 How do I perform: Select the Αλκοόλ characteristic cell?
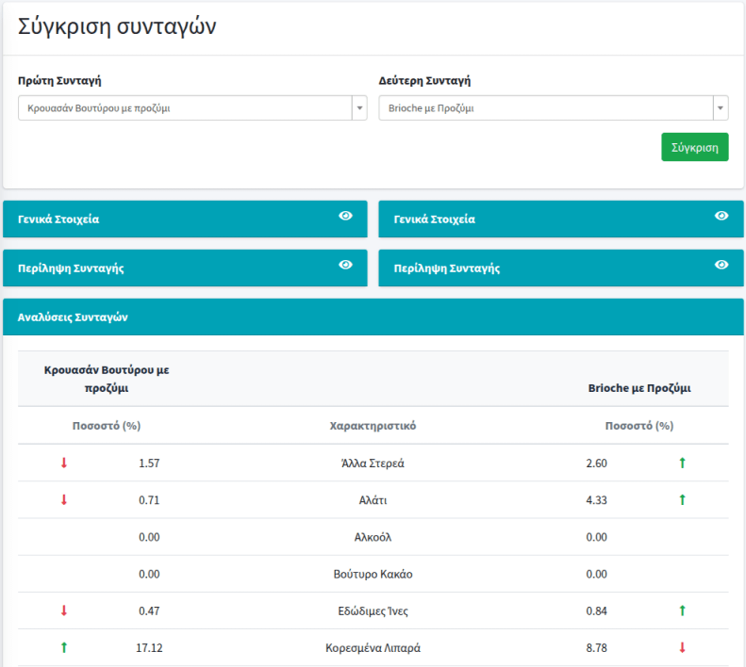(x=373, y=537)
